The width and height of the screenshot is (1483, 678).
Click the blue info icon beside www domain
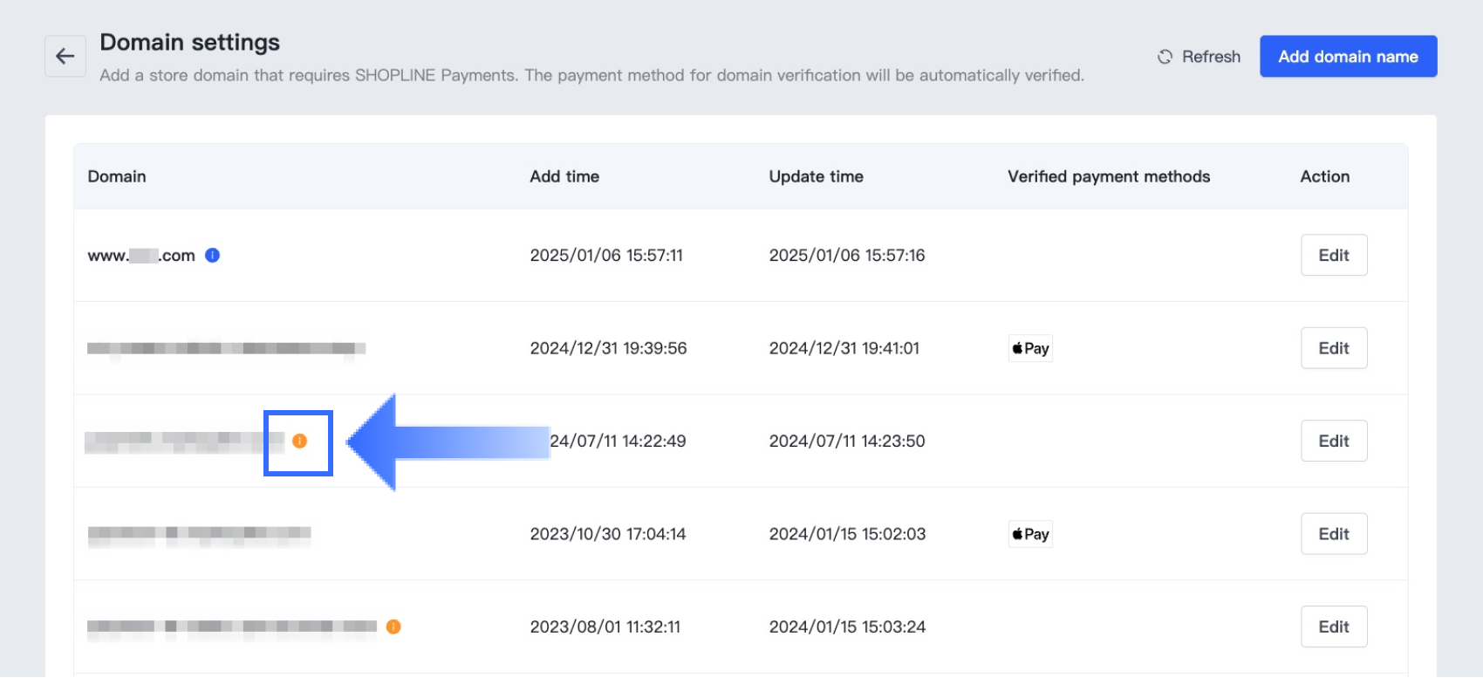pos(212,255)
